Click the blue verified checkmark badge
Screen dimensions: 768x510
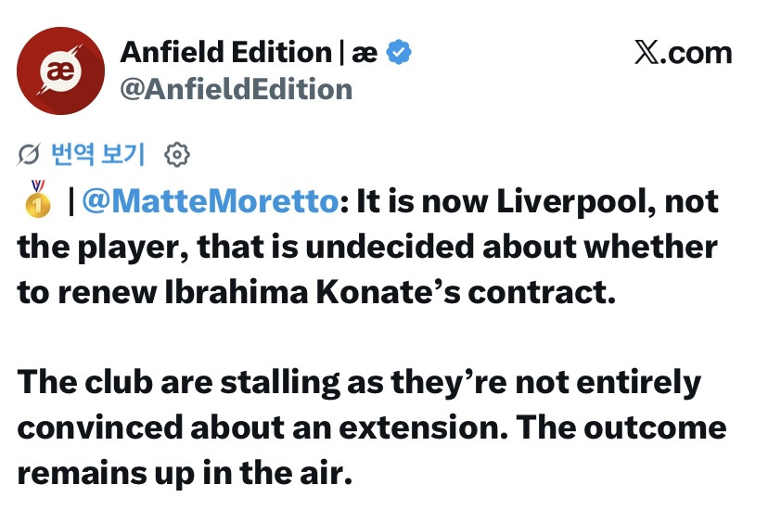pyautogui.click(x=399, y=52)
